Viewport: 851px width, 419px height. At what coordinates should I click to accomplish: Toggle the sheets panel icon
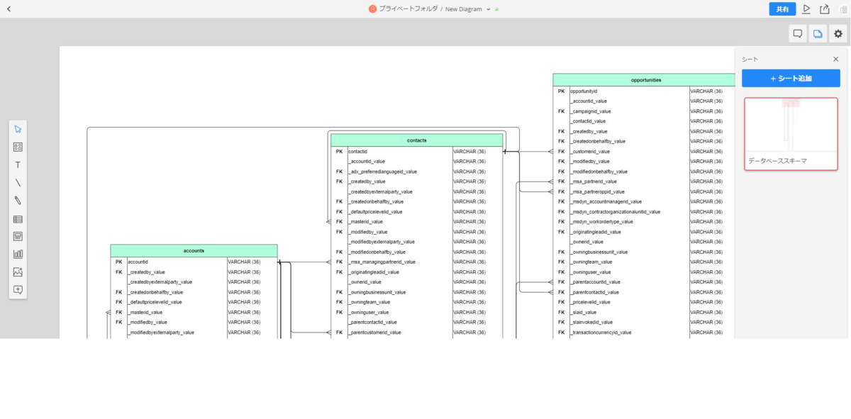[x=818, y=33]
